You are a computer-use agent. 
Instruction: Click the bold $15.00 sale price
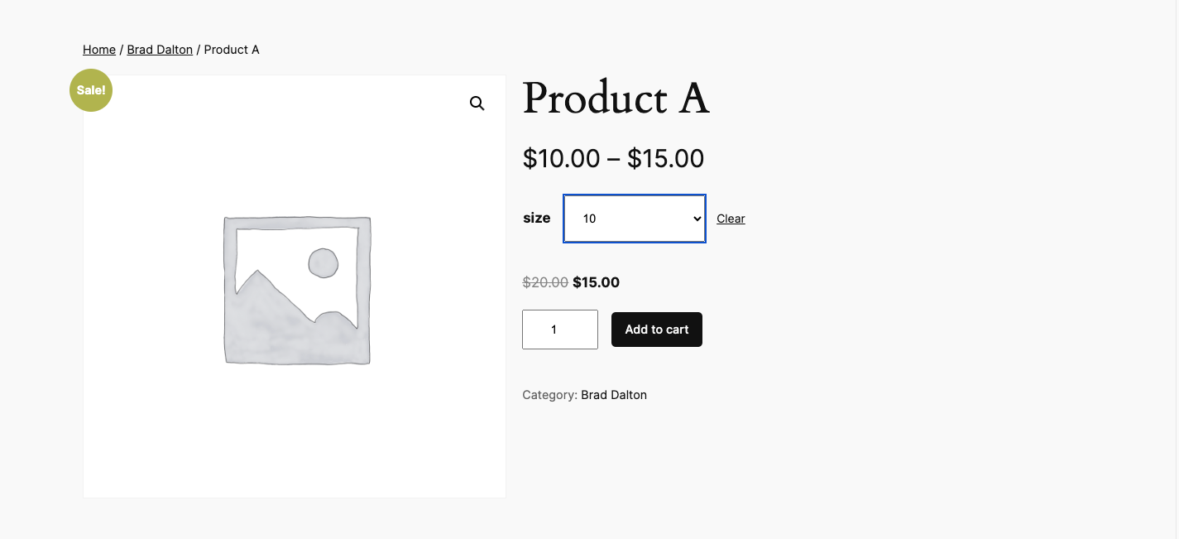pyautogui.click(x=596, y=282)
